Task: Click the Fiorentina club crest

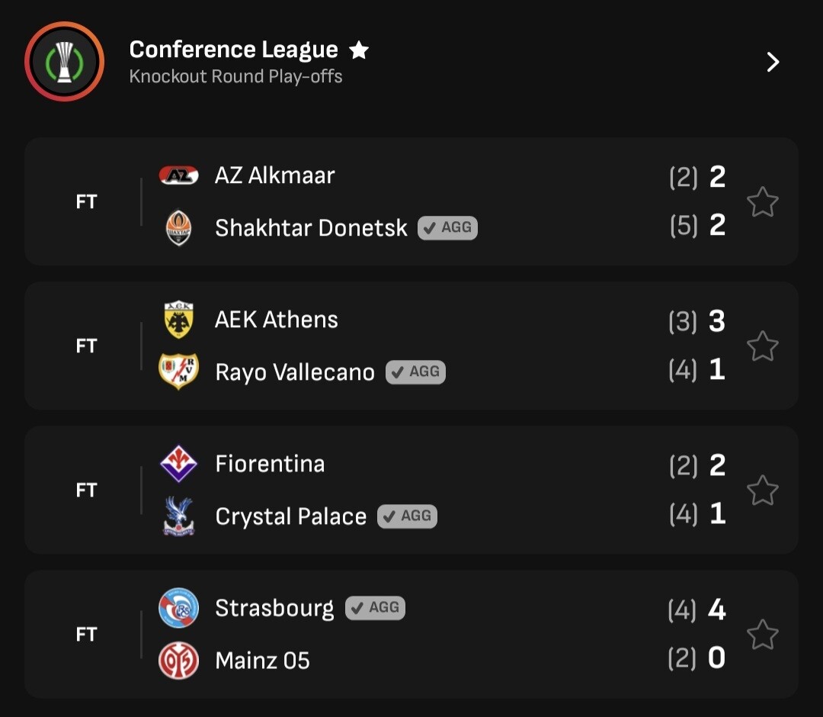Action: [x=178, y=464]
